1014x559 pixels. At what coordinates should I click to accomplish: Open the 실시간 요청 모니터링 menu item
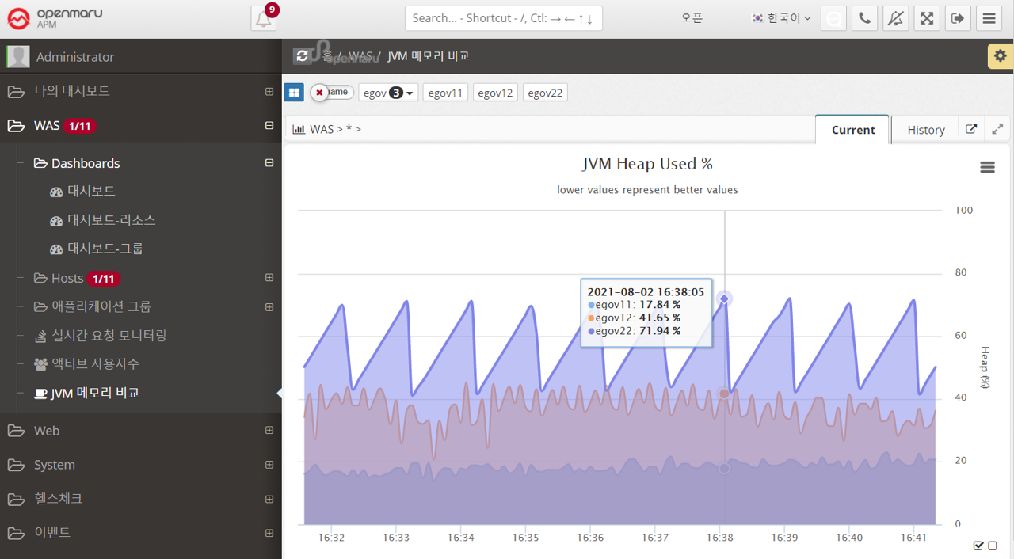coord(109,335)
